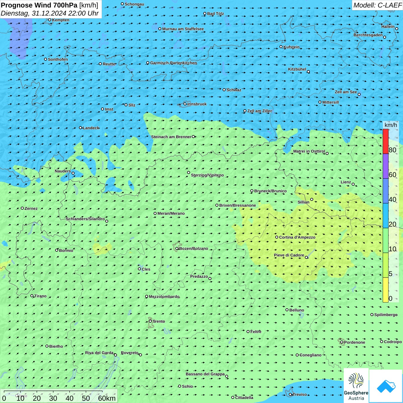
Task: Click the red 80 km/h legend color
Action: [385, 141]
